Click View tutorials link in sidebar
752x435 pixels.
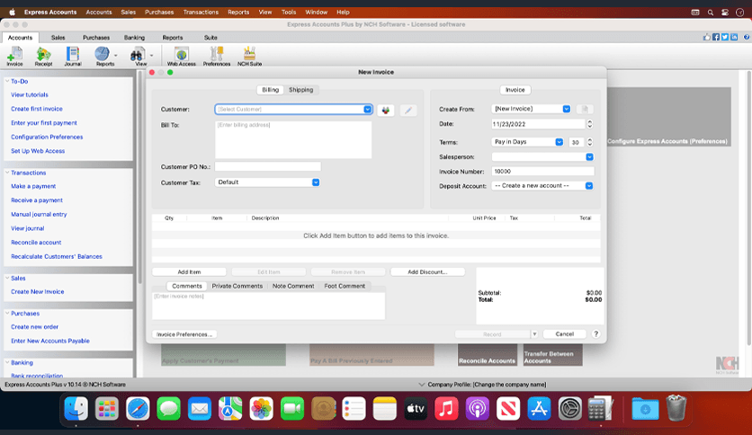(30, 95)
